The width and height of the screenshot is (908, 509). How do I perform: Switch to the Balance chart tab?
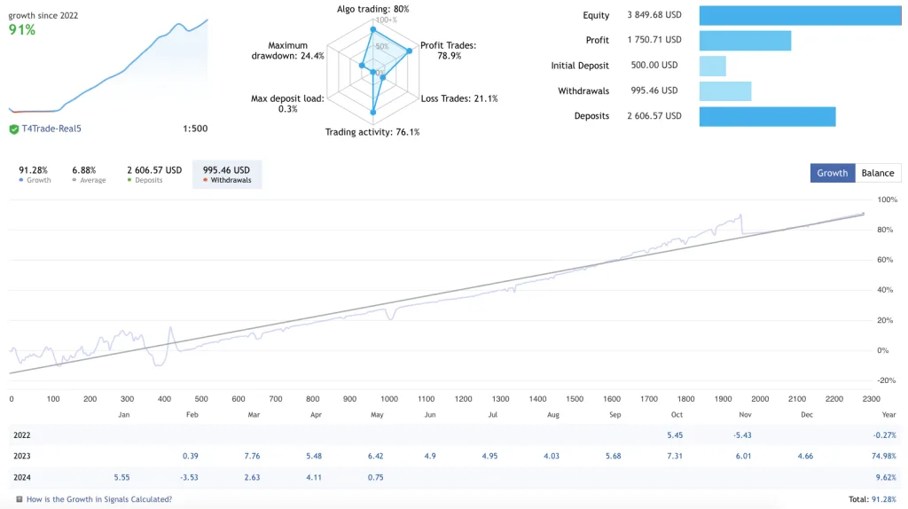878,173
